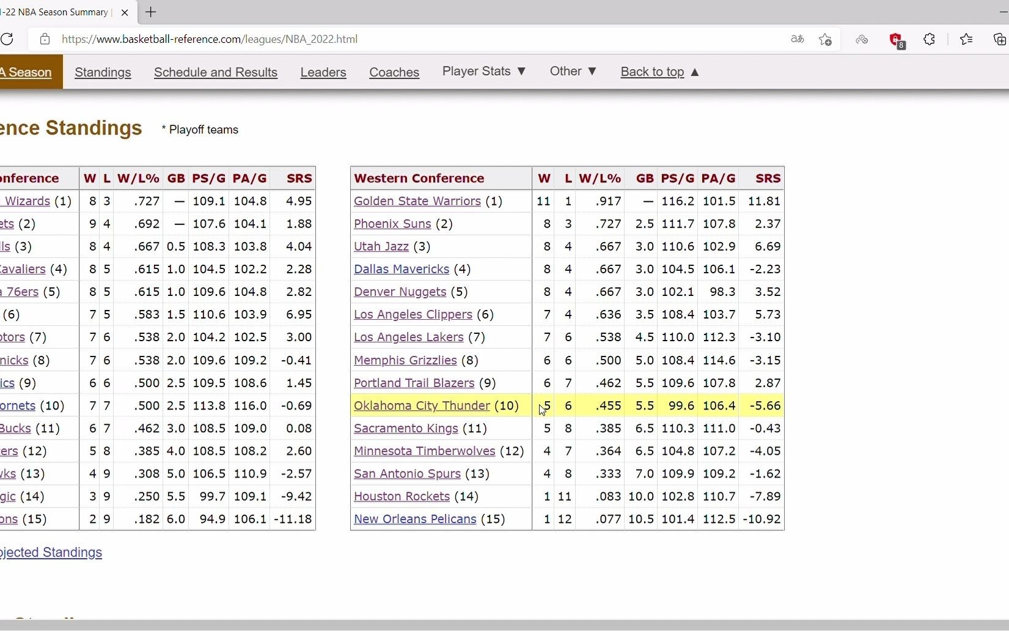Open Golden State Warriors team page
This screenshot has width=1009, height=631.
click(x=417, y=201)
